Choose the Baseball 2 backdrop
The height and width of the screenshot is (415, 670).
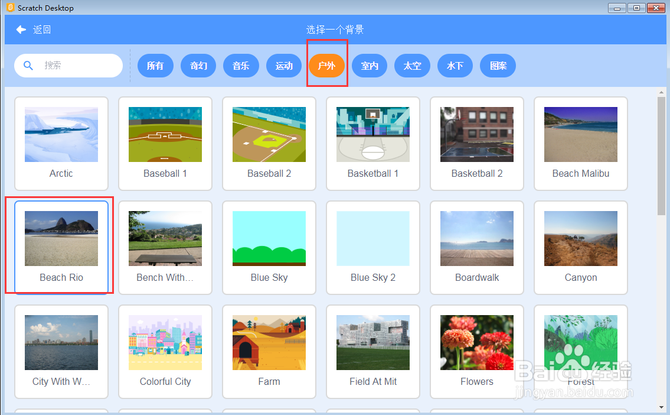coord(269,143)
